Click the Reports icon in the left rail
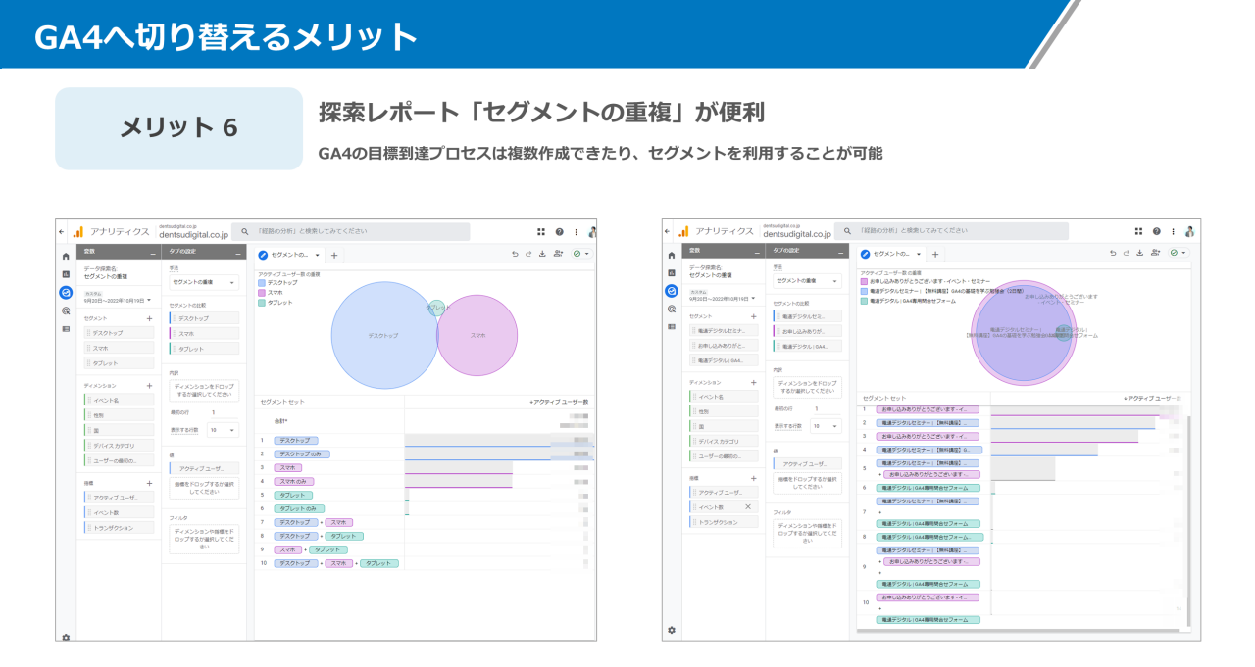This screenshot has width=1255, height=667. [65, 275]
